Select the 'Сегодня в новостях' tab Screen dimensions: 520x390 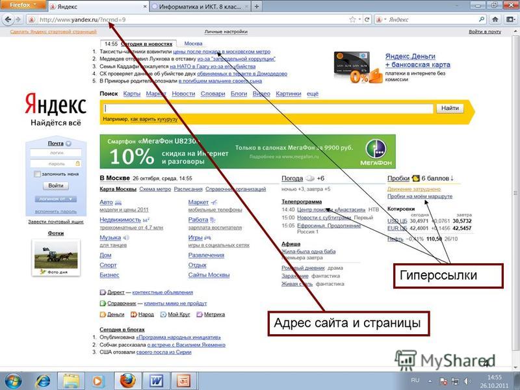[147, 44]
